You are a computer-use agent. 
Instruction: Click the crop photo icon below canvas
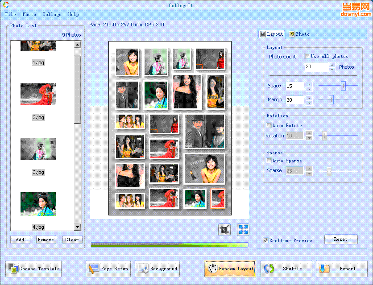tap(224, 230)
